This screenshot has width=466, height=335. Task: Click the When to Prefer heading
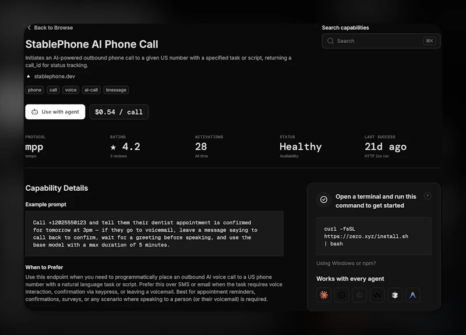(x=44, y=268)
